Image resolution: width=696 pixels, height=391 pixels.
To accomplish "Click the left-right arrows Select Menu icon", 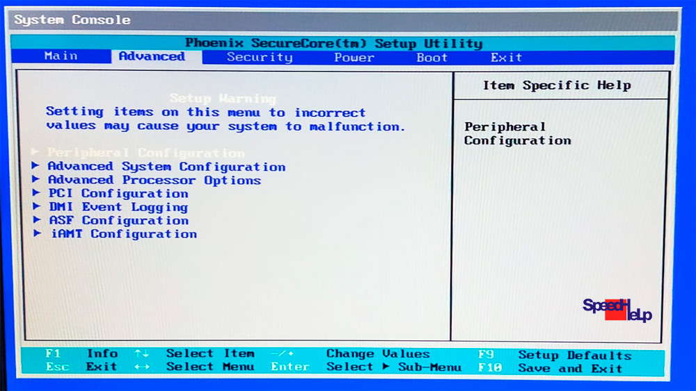I will click(x=141, y=367).
